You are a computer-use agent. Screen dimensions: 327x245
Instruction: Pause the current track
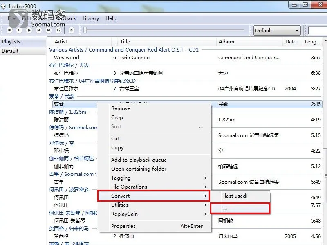[x=19, y=30]
